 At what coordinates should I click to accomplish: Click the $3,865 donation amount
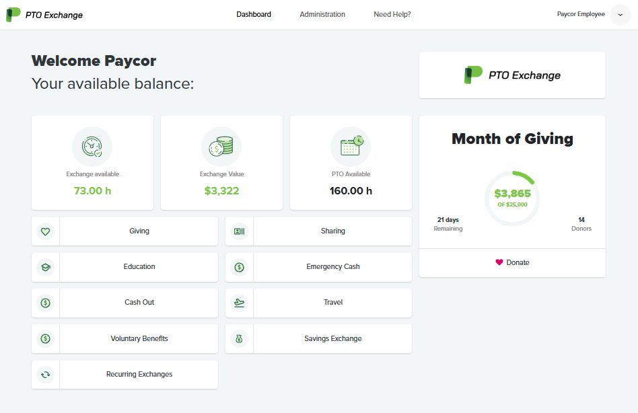(x=512, y=194)
